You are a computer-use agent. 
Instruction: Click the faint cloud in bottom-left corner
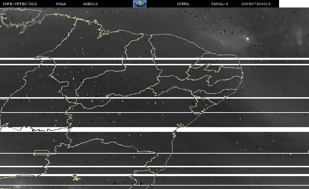click(14, 185)
